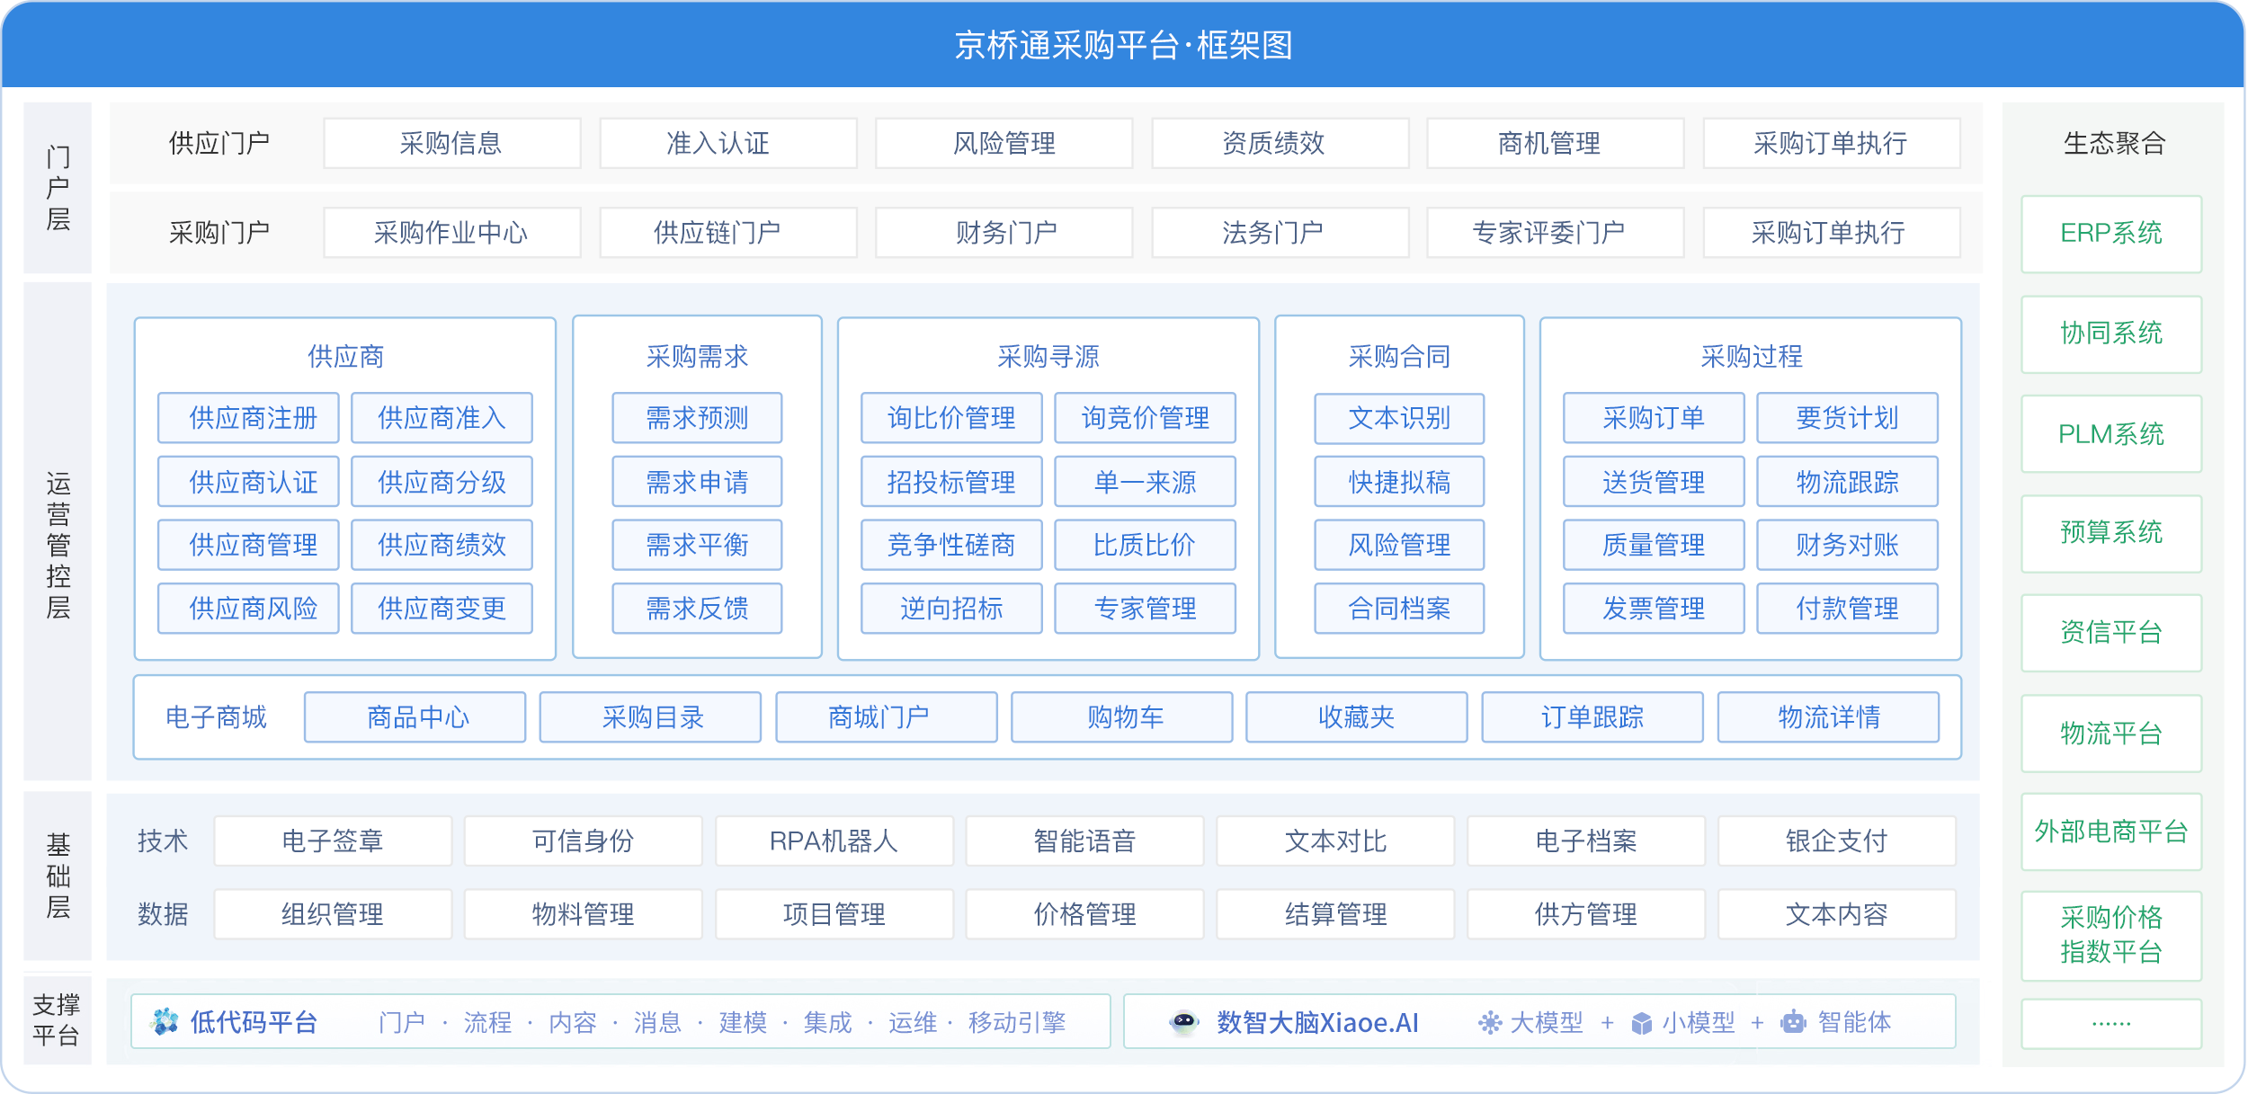Image resolution: width=2248 pixels, height=1094 pixels.
Task: Click the 商品中心 e-mall box
Action: (x=415, y=717)
